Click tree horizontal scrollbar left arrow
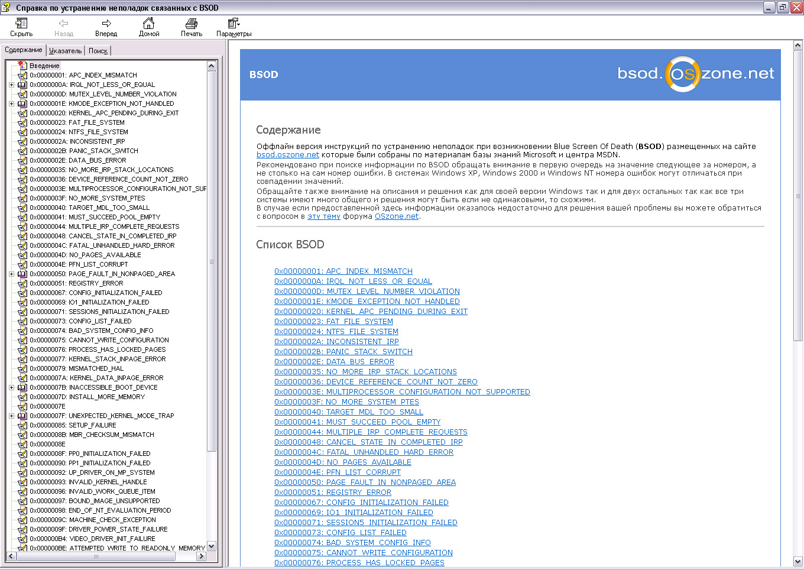Viewport: 804px width, 570px height. [x=11, y=556]
